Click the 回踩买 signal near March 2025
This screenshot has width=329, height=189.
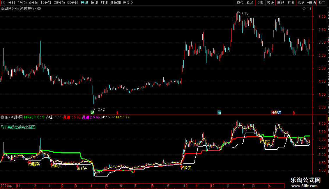(265, 142)
